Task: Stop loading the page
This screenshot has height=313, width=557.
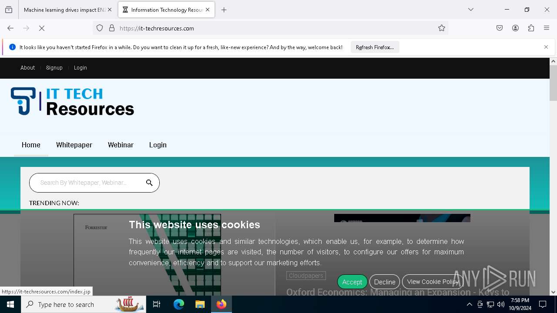Action: pyautogui.click(x=42, y=28)
